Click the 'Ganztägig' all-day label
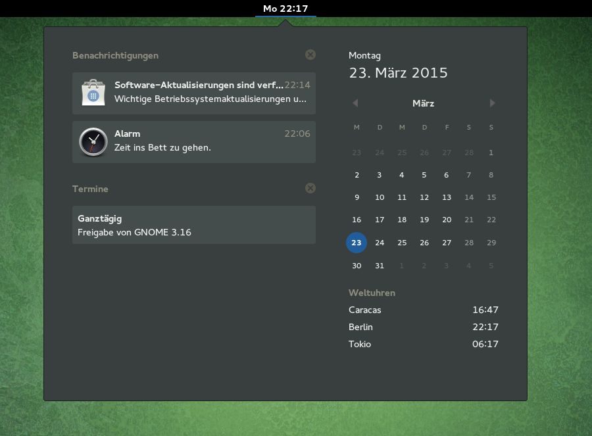 point(100,218)
